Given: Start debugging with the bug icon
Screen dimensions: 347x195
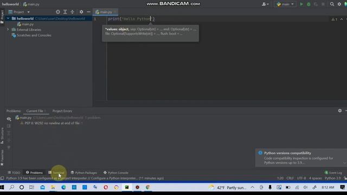Looking at the screenshot, I should point(309,4).
